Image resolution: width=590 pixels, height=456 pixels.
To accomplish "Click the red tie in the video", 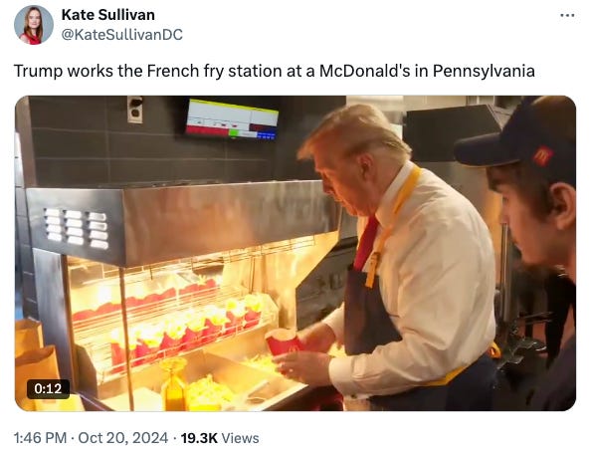I will [x=366, y=243].
